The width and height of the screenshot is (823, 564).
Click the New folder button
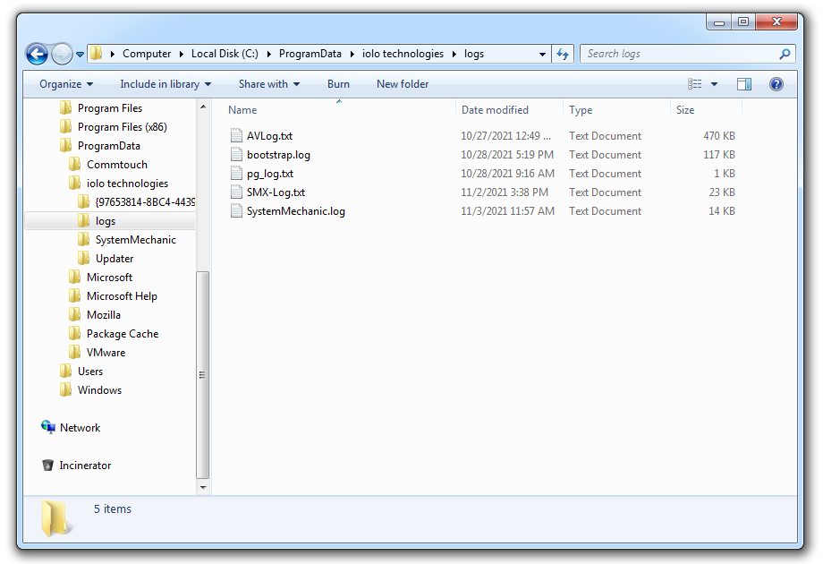(x=402, y=84)
